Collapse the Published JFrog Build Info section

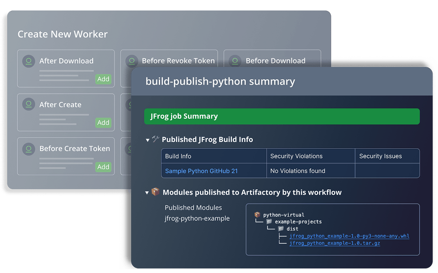pos(147,140)
